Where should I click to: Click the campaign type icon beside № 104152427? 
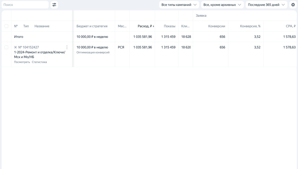[15, 47]
